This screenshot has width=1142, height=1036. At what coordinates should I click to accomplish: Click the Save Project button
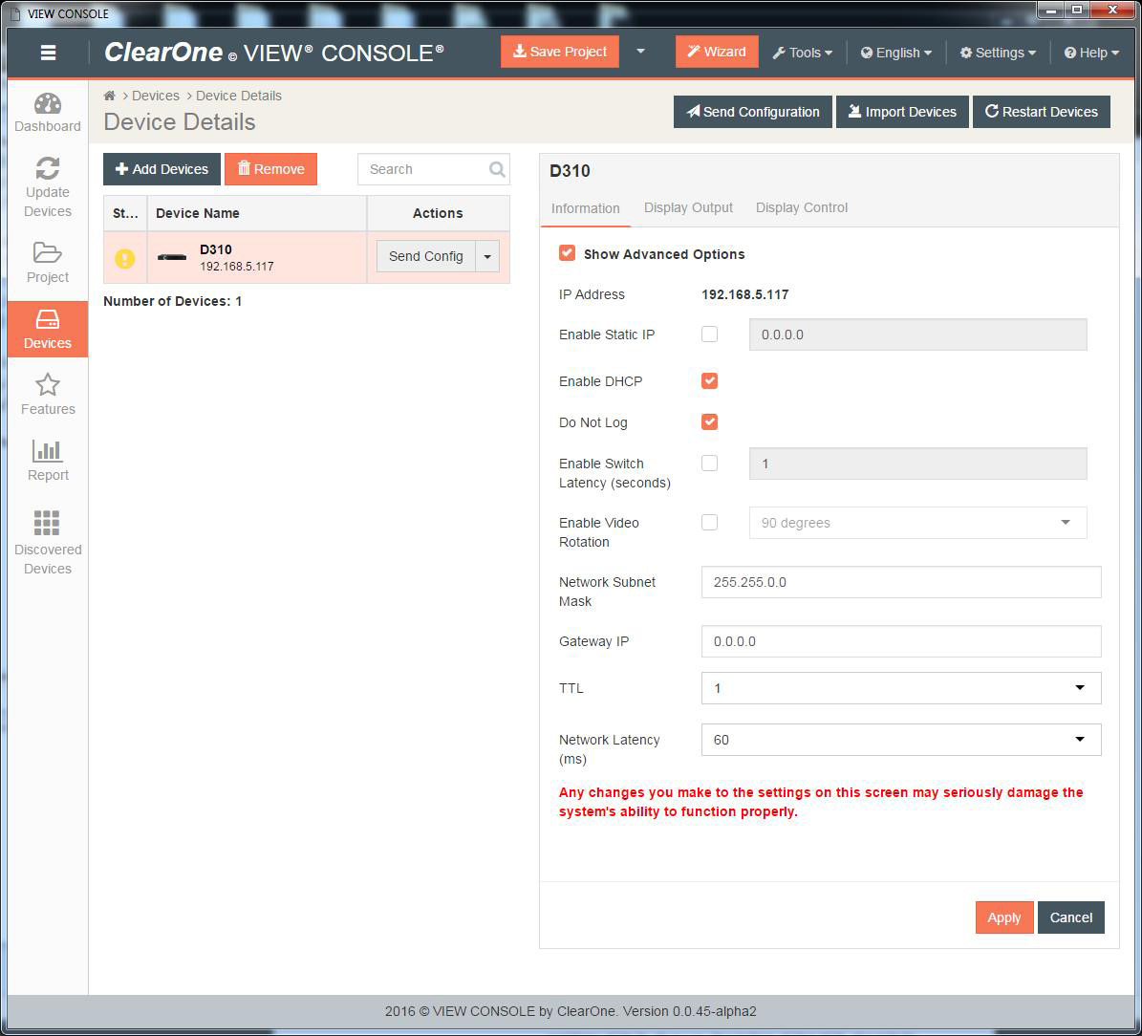[x=560, y=52]
